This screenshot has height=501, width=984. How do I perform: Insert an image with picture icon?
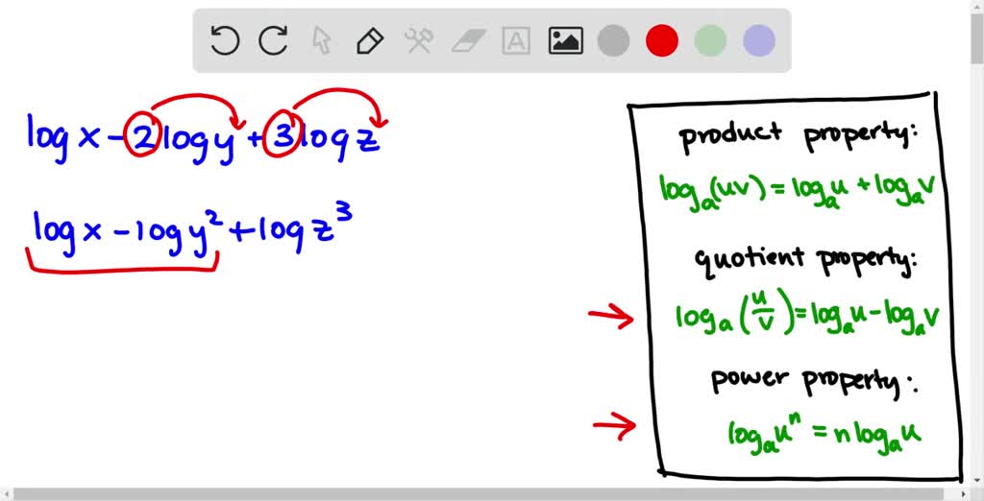pos(565,40)
